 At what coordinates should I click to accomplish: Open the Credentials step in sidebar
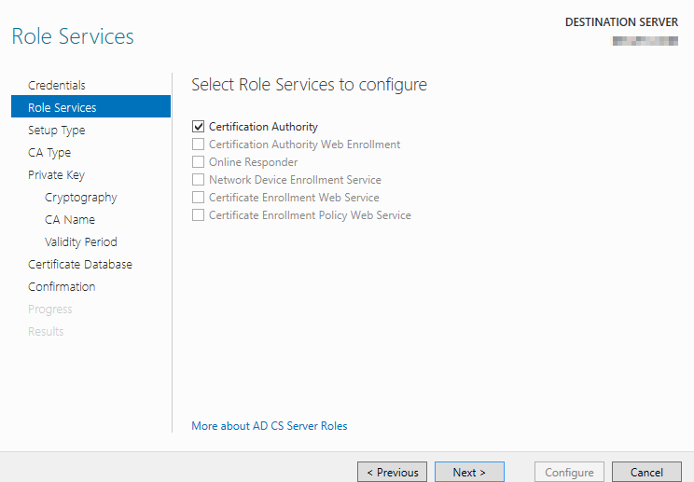tap(56, 85)
